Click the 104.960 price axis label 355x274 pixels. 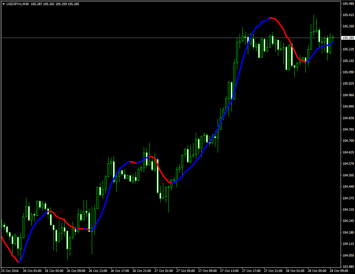(x=348, y=95)
